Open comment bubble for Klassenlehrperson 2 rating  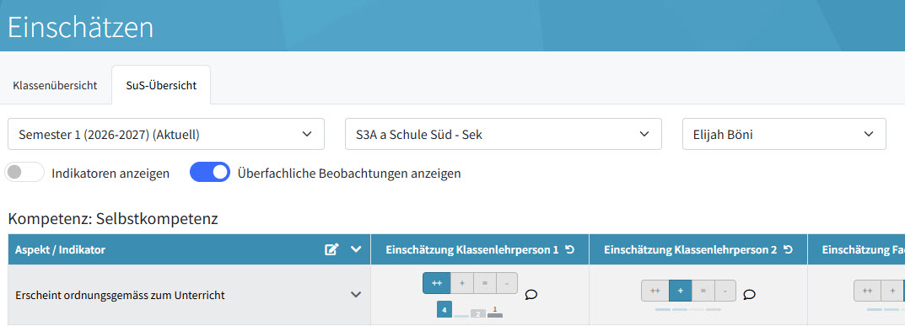749,295
